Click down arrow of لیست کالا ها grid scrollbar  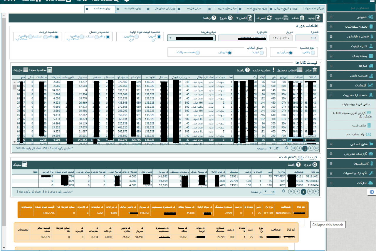[14, 142]
